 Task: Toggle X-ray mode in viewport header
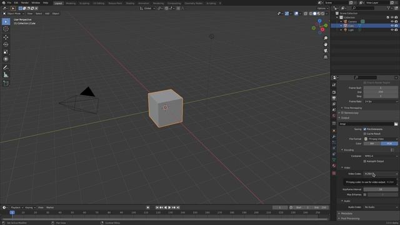click(306, 14)
